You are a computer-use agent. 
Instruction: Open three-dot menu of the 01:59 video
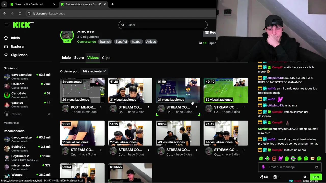point(196,107)
